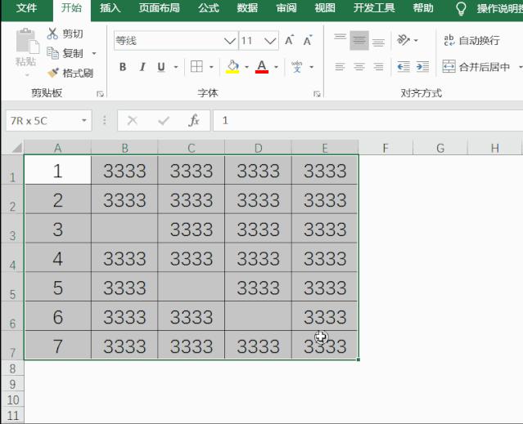This screenshot has height=424, width=523.
Task: Open the Developer (开发工具) tab
Action: pos(374,8)
